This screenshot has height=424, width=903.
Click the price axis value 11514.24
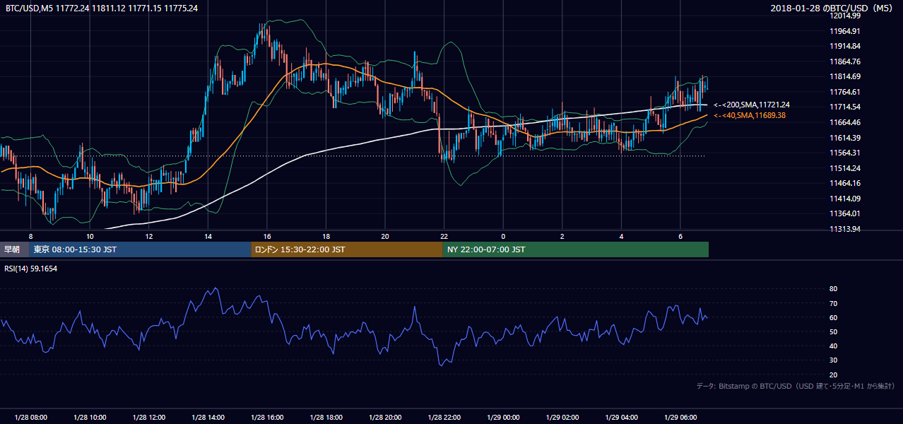[x=844, y=168]
